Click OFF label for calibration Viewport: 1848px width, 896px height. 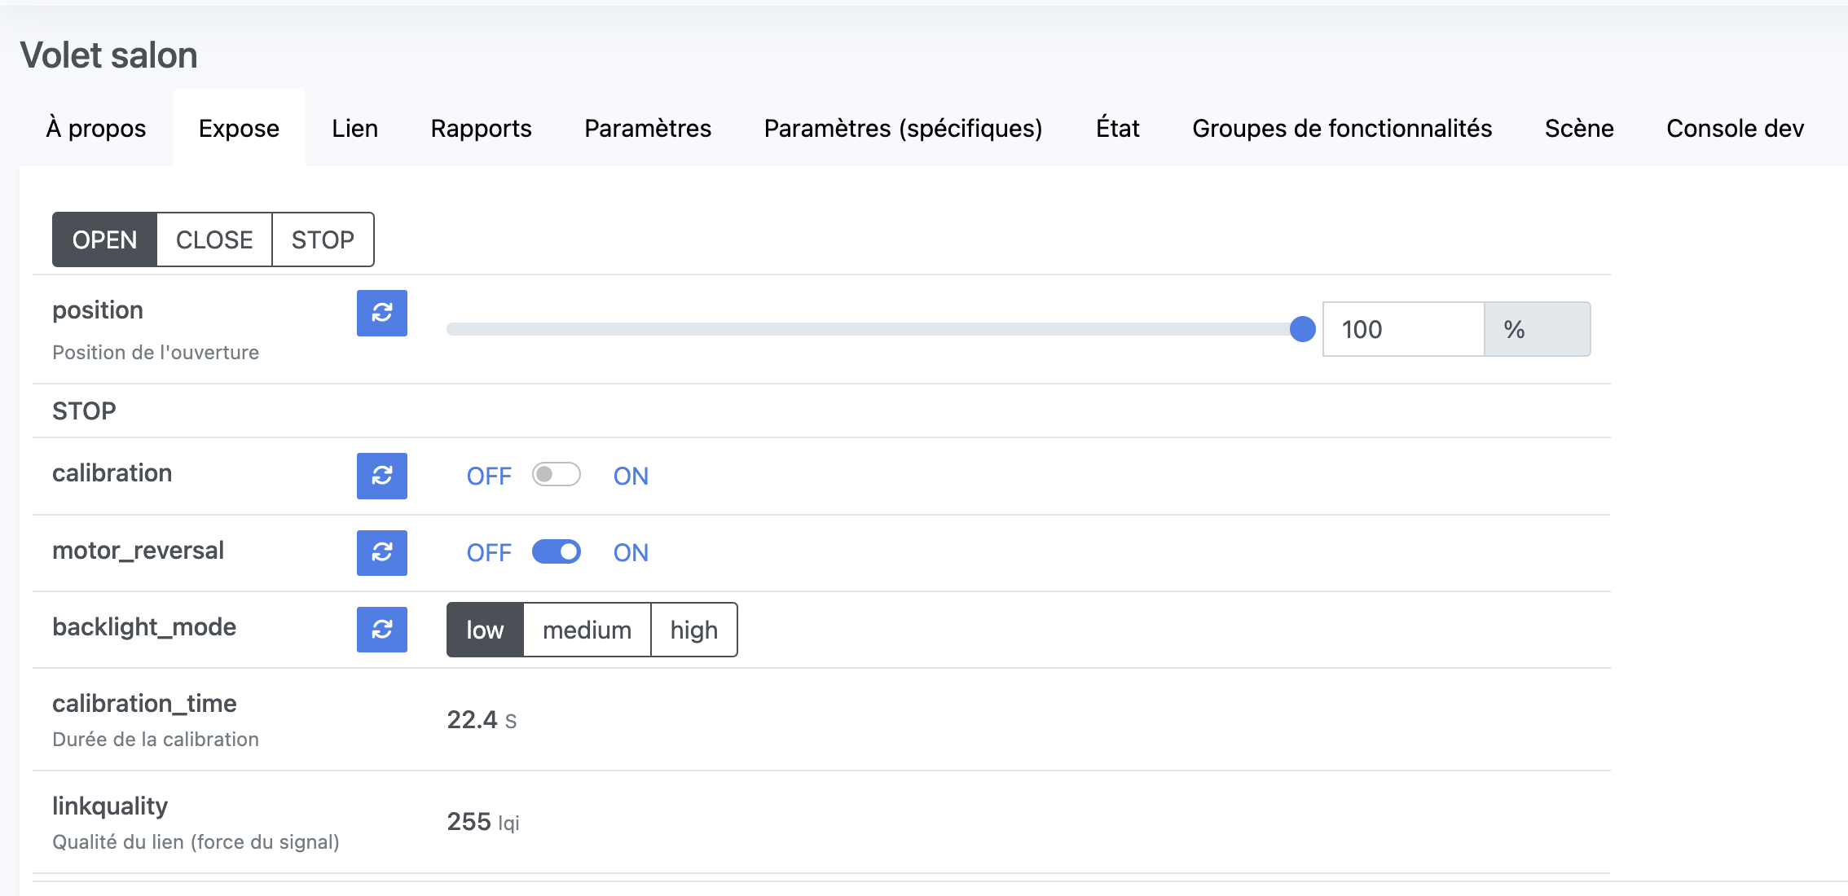pyautogui.click(x=489, y=477)
